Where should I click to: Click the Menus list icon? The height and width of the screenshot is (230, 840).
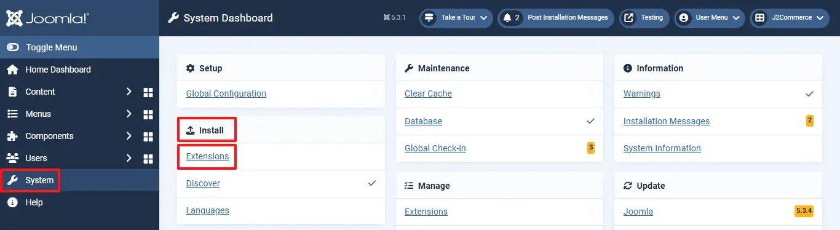12,114
